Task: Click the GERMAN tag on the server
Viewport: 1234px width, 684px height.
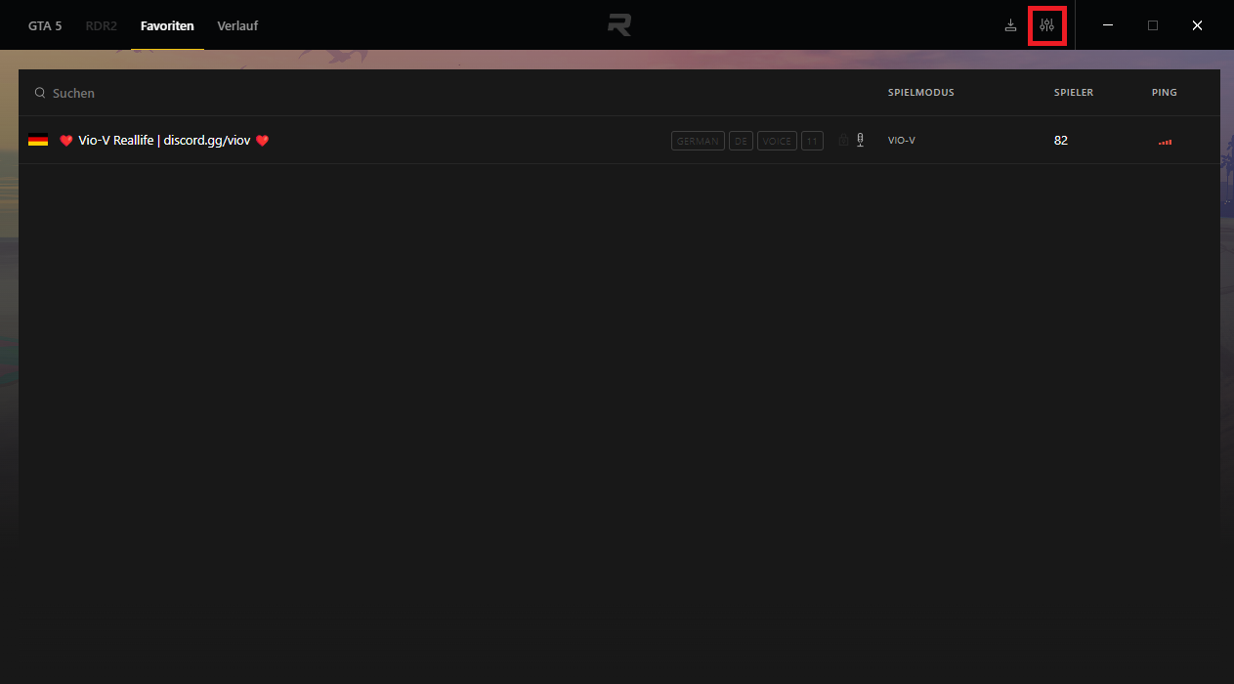Action: coord(698,141)
